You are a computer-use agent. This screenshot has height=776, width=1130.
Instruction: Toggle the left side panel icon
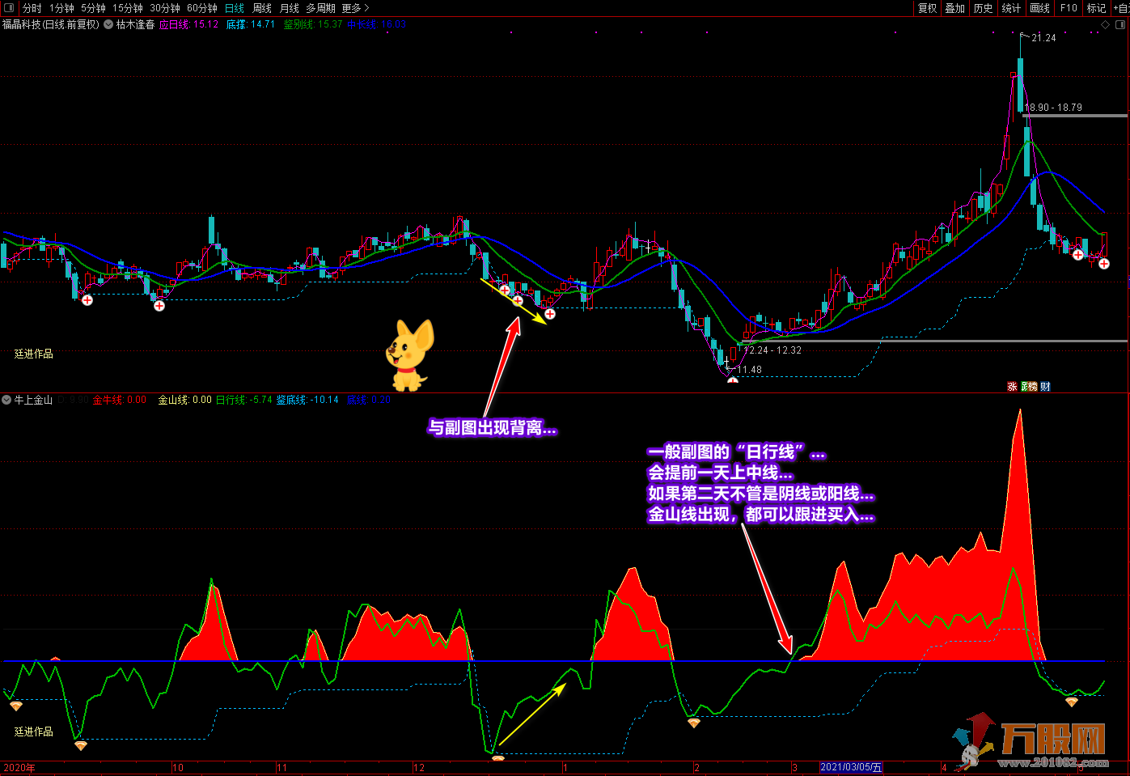tap(9, 8)
